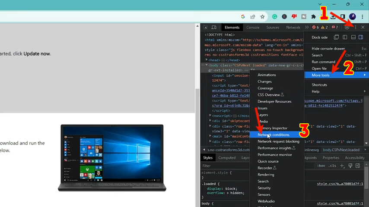Open the Grammarly extension icon

[274, 16]
